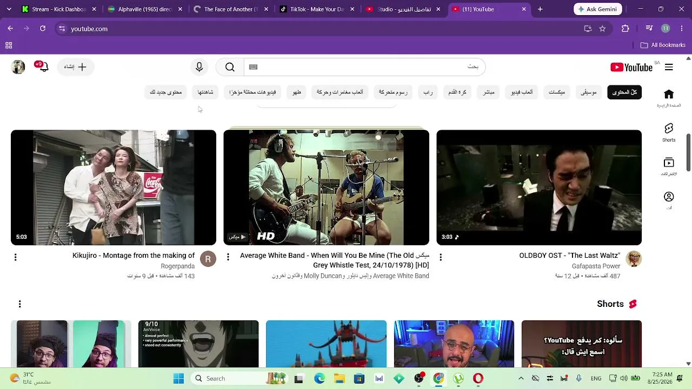Screen dimensions: 692x389
Task: Go to Home in the YouTube sidebar
Action: tap(669, 98)
